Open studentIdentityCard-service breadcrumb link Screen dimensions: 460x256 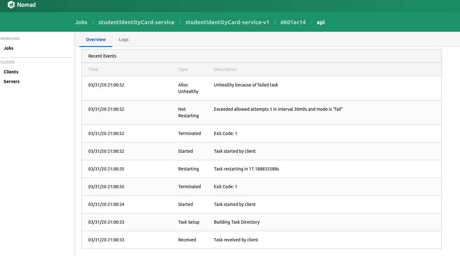pyautogui.click(x=136, y=22)
